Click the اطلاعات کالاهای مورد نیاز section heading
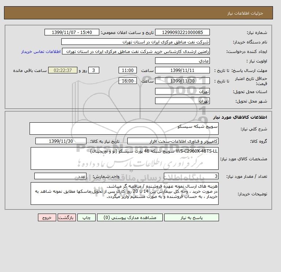 [240, 117]
